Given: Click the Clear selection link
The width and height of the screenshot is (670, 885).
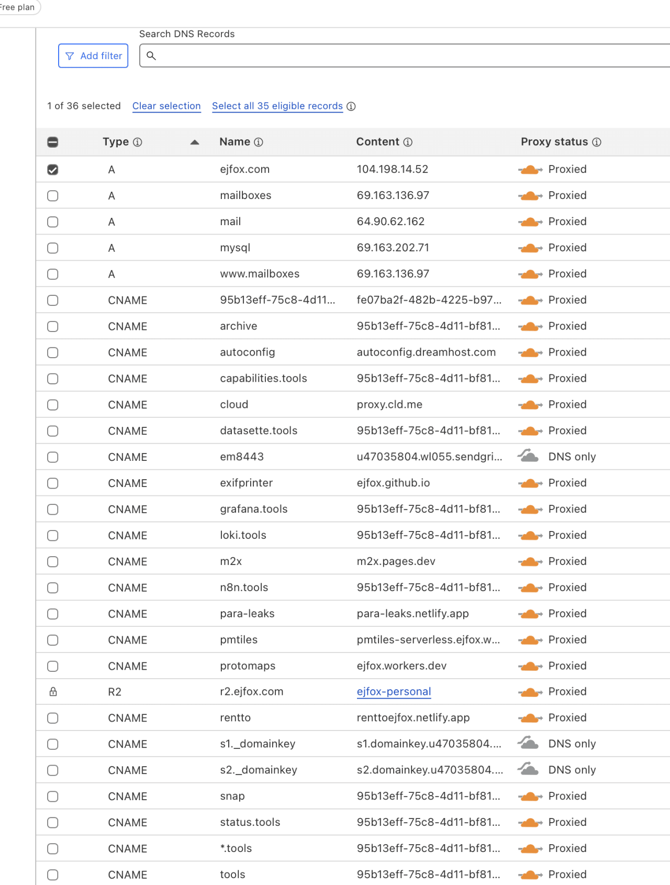Looking at the screenshot, I should point(166,106).
